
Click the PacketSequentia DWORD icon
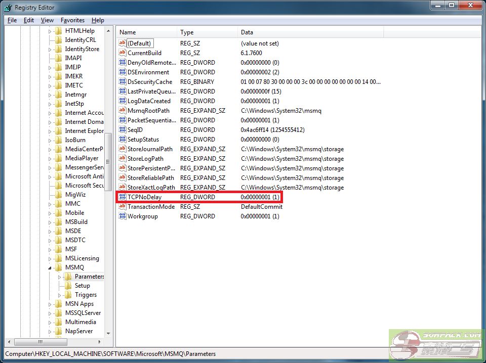point(123,120)
